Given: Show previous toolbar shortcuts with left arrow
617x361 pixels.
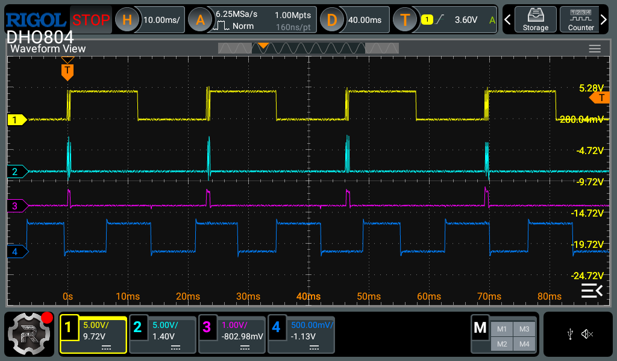Looking at the screenshot, I should (x=507, y=20).
